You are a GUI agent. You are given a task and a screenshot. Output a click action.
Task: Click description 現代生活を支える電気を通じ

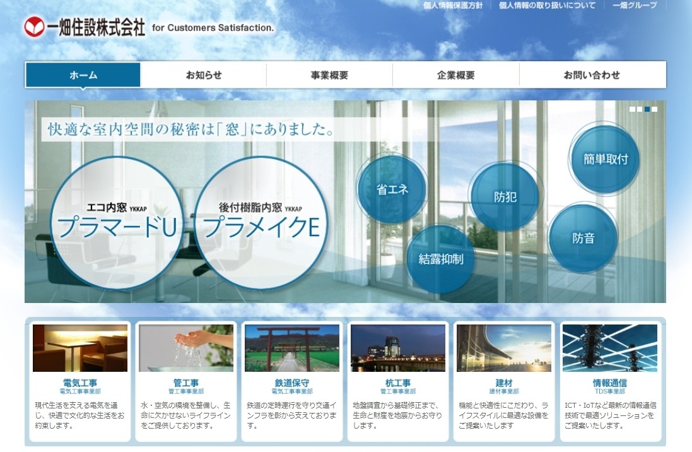click(x=79, y=415)
